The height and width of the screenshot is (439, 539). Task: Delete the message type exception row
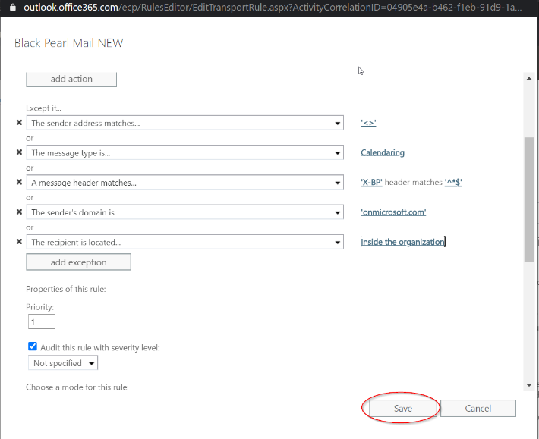[19, 152]
